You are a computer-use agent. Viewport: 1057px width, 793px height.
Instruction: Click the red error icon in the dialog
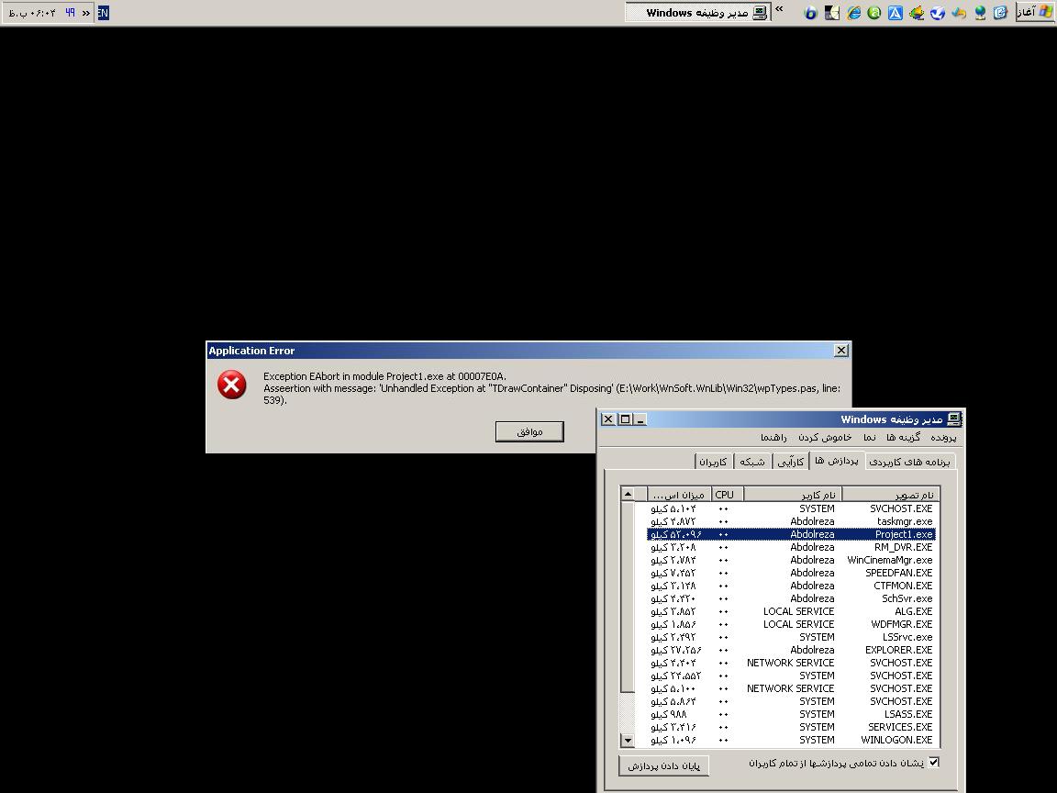[231, 385]
